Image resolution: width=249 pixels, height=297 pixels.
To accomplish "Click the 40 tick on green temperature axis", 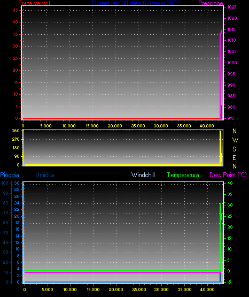I will click(230, 183).
